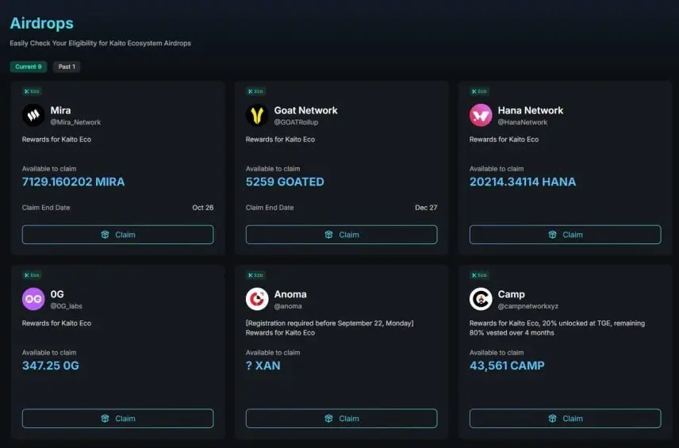The image size is (679, 448).
Task: Click the Kaito Ecosystem Airdrops eligibility subtitle
Action: pyautogui.click(x=101, y=44)
